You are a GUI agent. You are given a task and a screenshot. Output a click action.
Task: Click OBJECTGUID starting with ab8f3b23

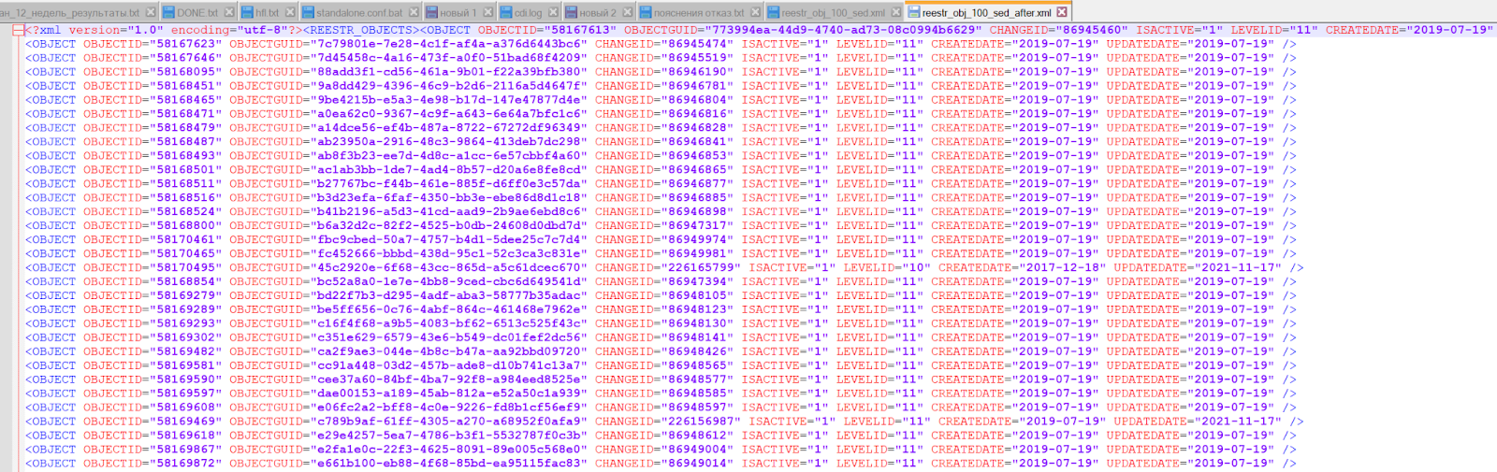[x=449, y=156]
